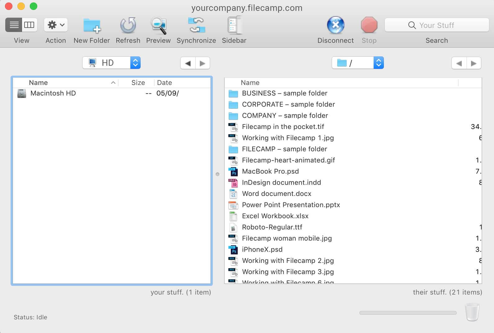Click the trash can icon
This screenshot has width=494, height=333.
(x=472, y=312)
